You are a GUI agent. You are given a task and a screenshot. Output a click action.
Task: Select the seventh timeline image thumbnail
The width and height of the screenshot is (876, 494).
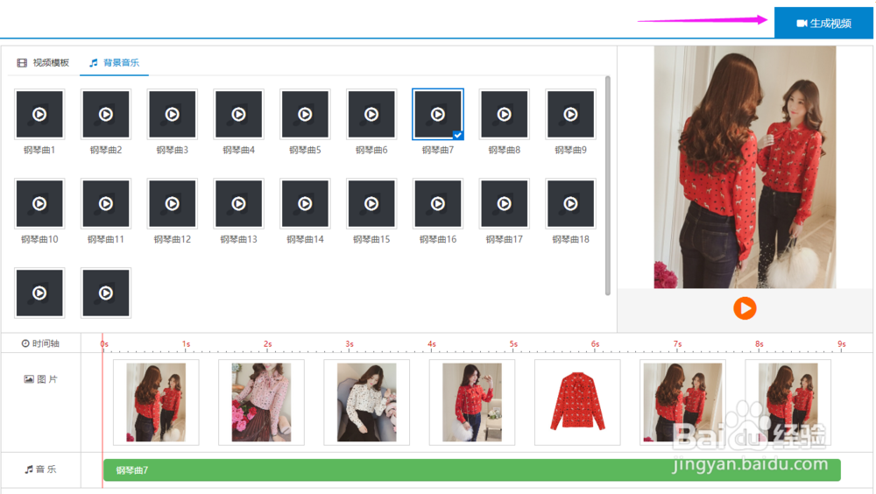[x=788, y=402]
